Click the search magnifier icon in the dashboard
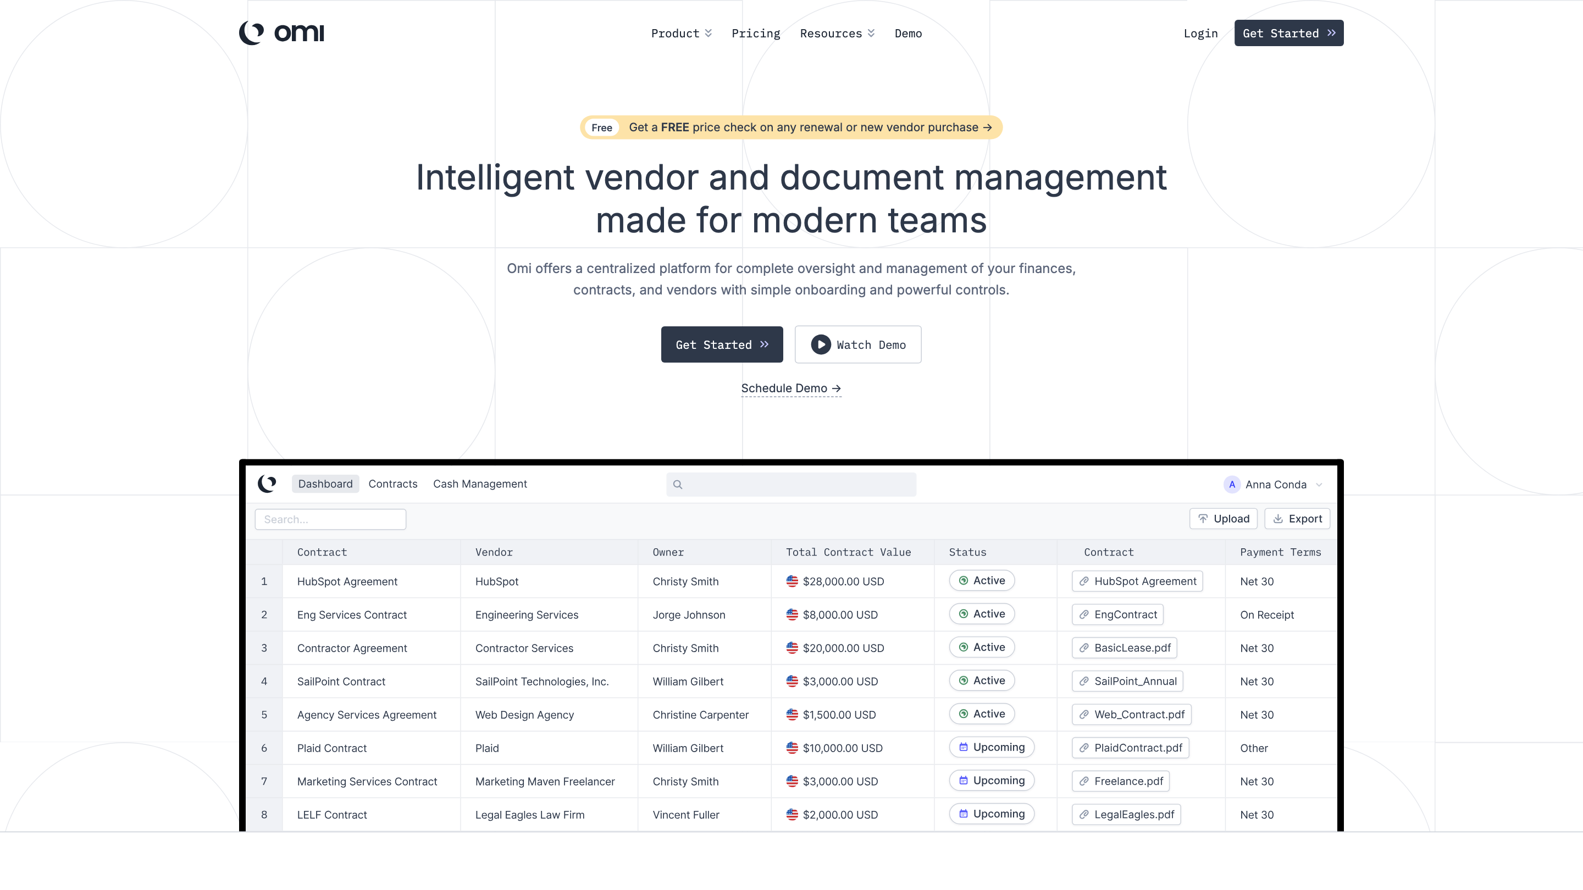This screenshot has width=1583, height=890. (x=678, y=485)
